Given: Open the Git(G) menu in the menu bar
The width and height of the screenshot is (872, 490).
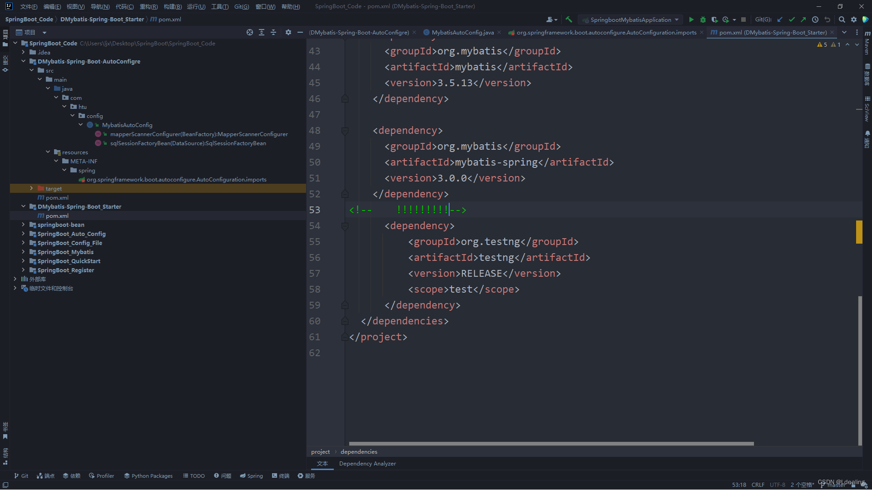Looking at the screenshot, I should tap(241, 6).
